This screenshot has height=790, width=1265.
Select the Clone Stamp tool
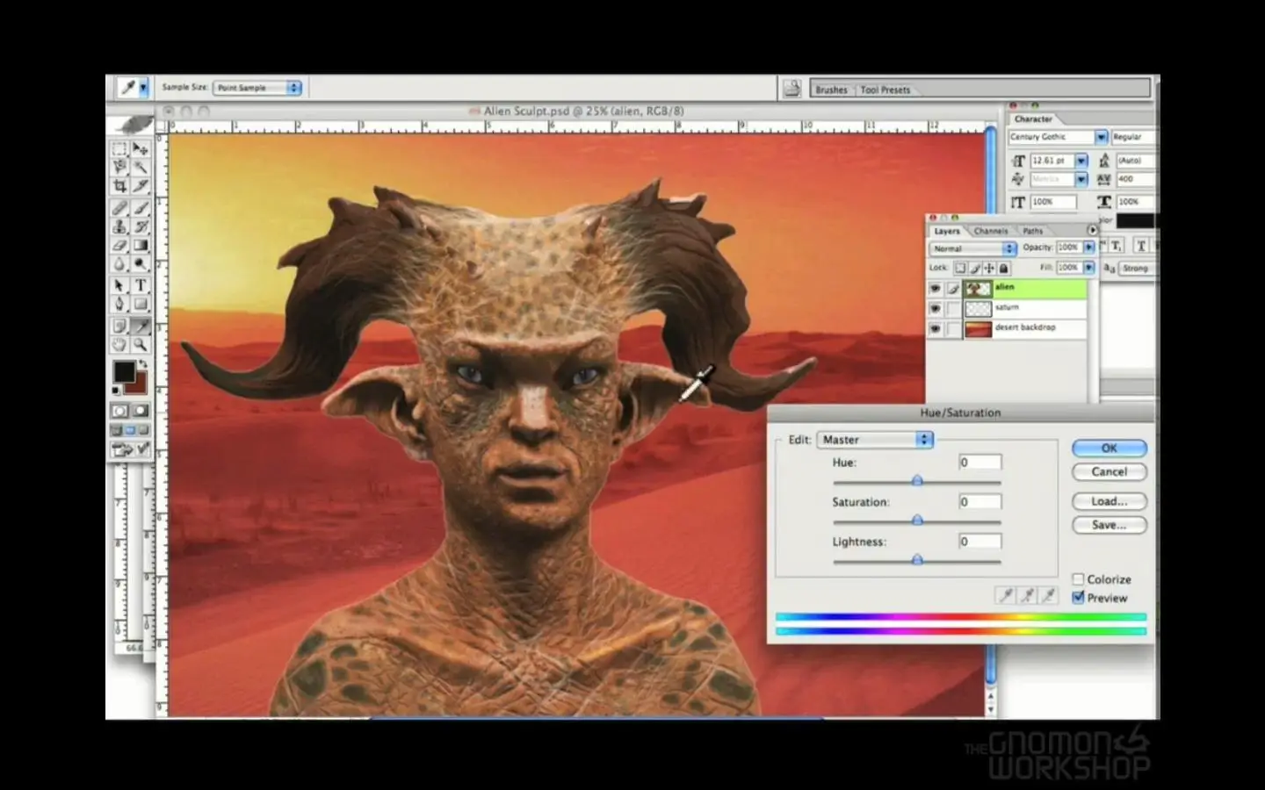click(119, 226)
